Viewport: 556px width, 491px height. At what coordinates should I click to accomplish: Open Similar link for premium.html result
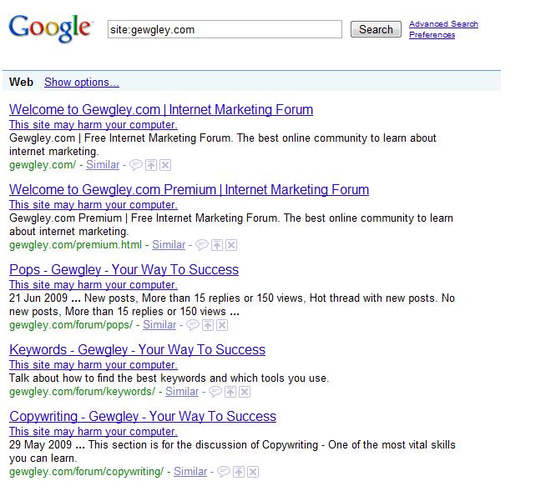(169, 245)
